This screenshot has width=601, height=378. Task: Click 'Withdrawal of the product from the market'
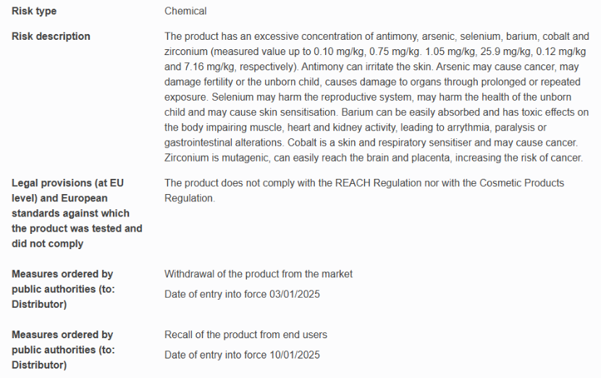pos(259,274)
